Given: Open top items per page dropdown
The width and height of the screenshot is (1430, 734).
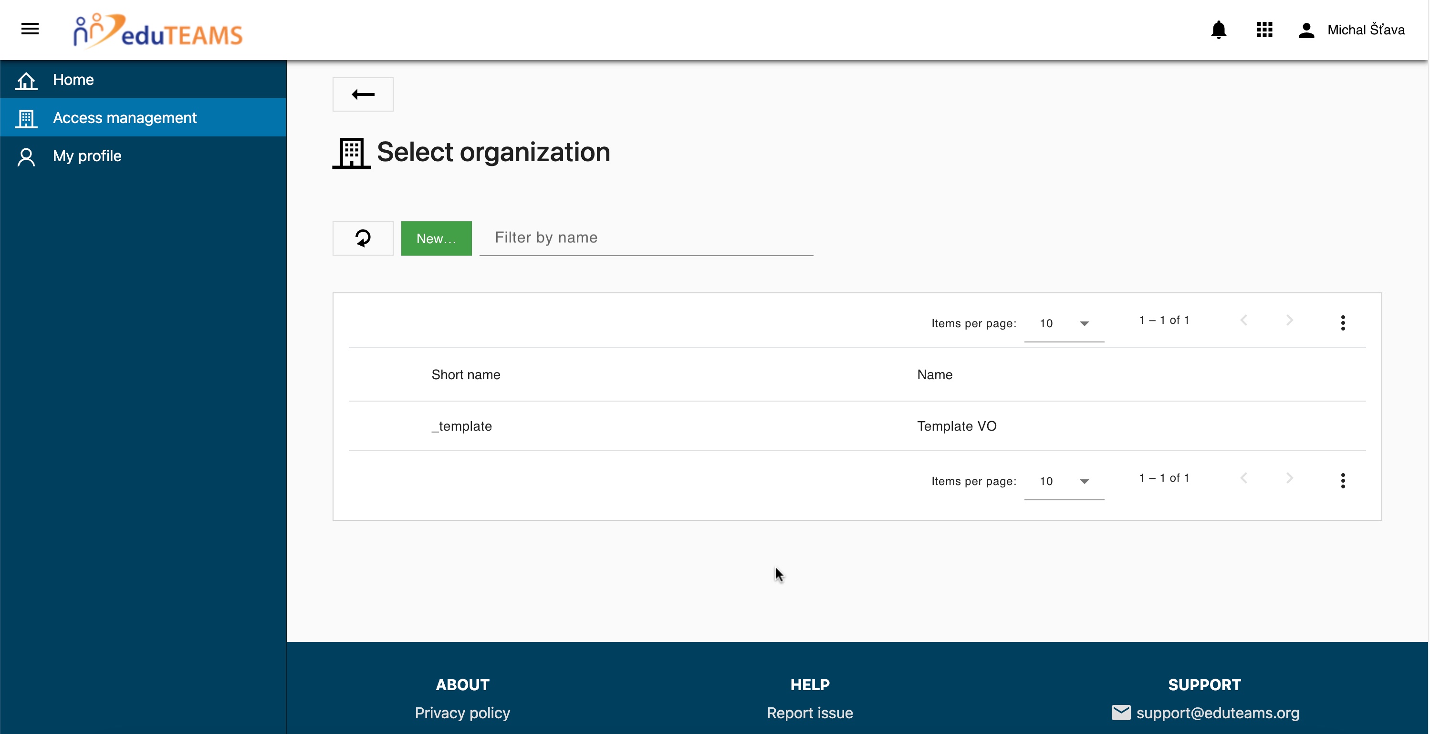Looking at the screenshot, I should pos(1064,323).
